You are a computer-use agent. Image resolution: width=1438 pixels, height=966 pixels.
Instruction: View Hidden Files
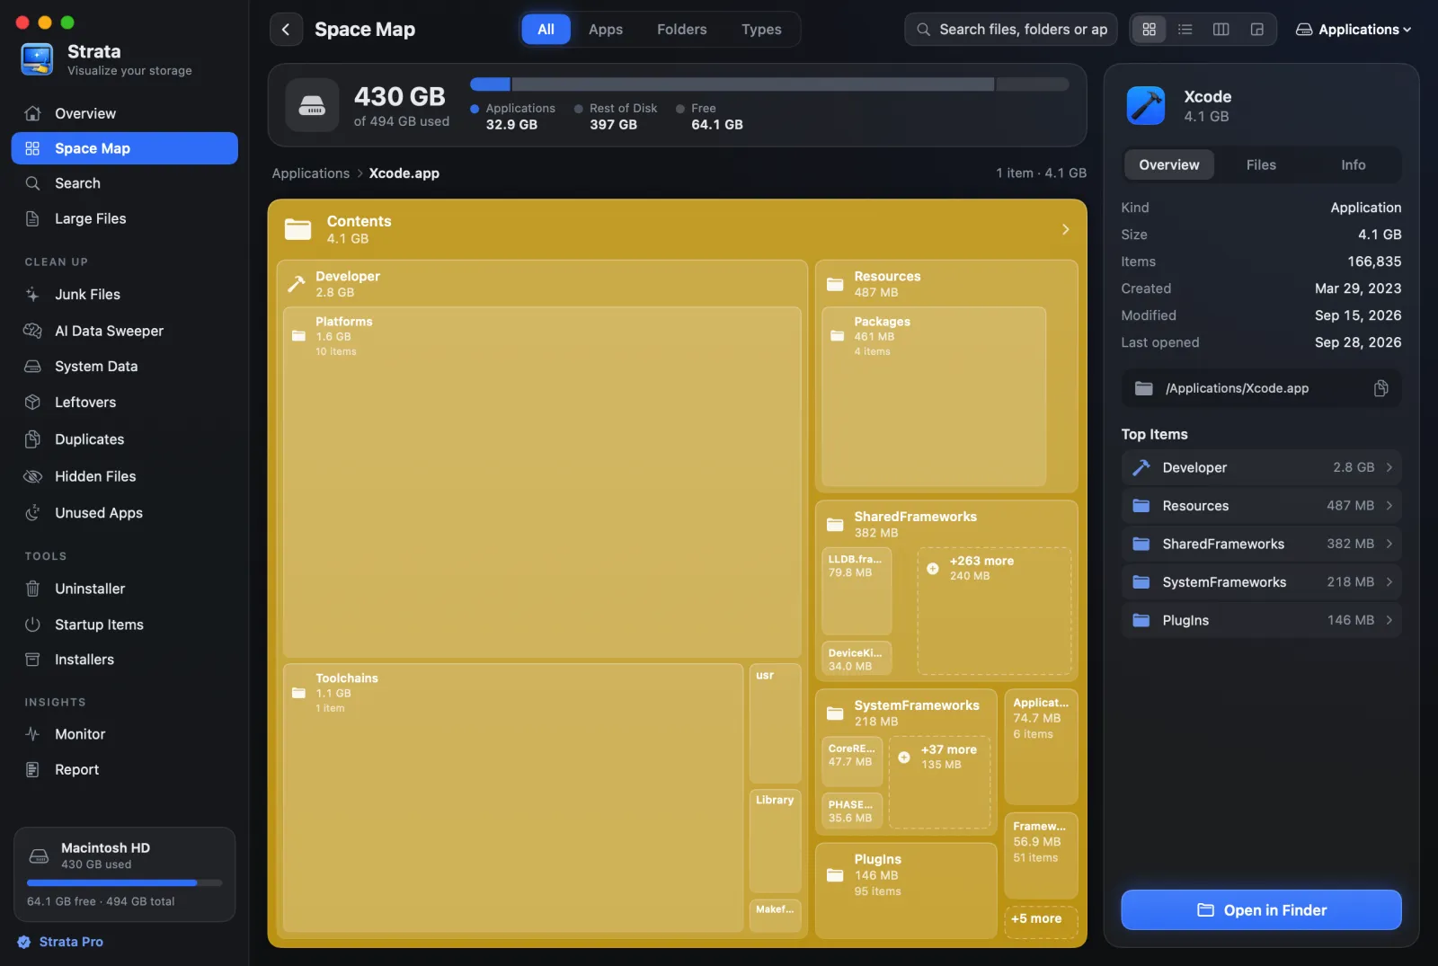pos(124,476)
